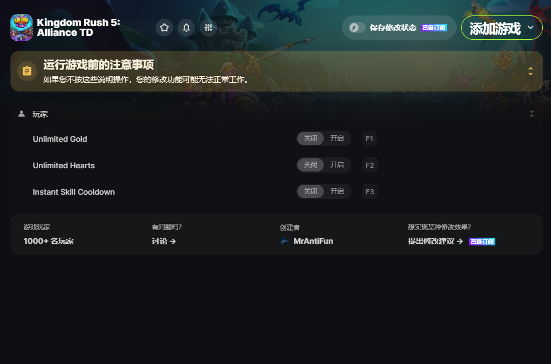Toggle the save mod state lightning switch
Viewport: 551px width, 364px height.
coord(357,28)
